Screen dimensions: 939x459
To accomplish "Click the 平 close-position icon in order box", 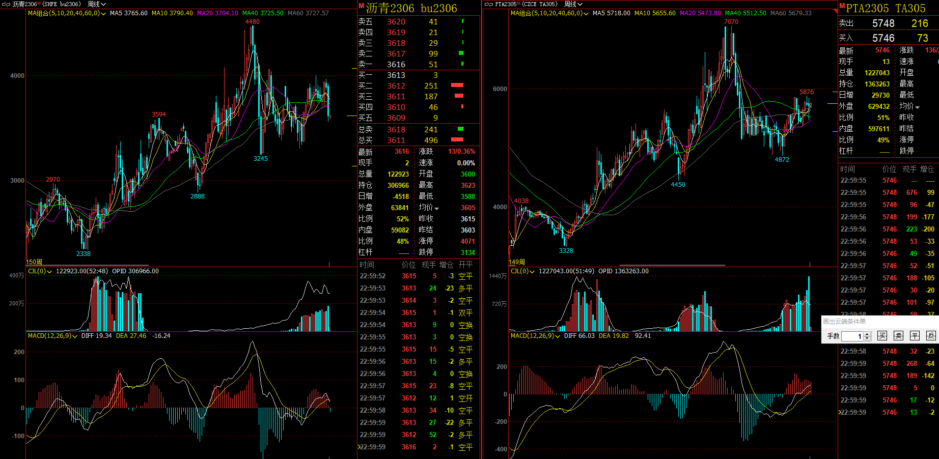I will [915, 336].
